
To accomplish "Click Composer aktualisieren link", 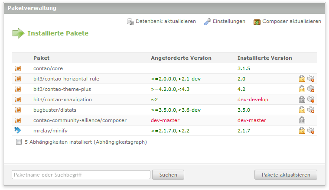I will point(292,21).
